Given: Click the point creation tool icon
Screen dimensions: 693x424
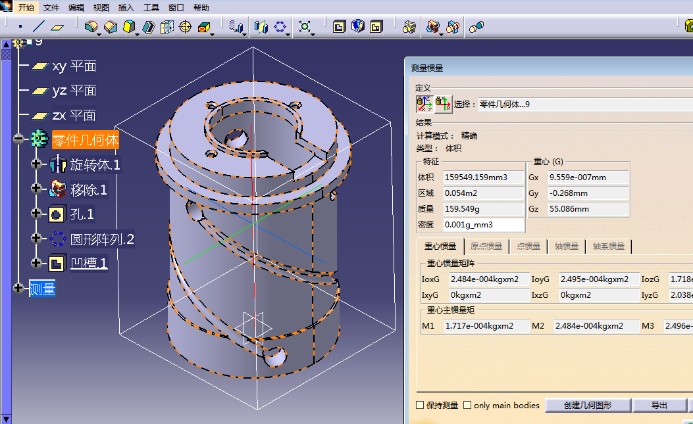Looking at the screenshot, I should [x=20, y=27].
